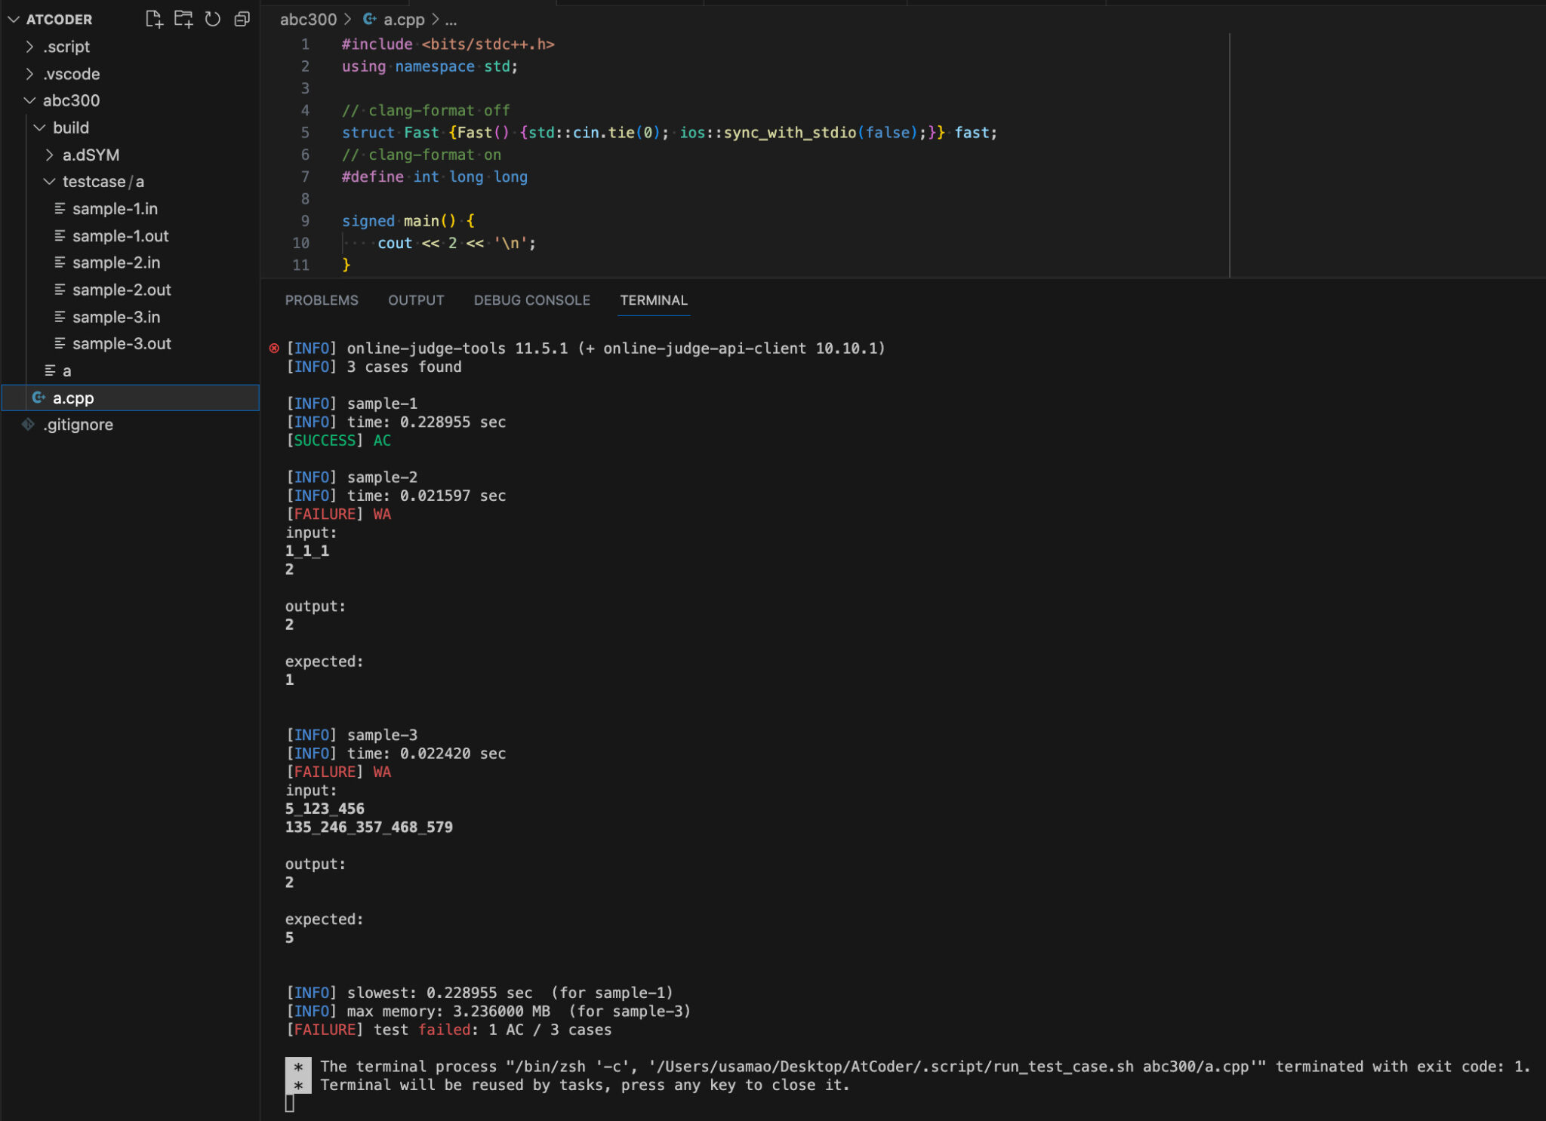Click the '...' breadcrumb after a.cpp
This screenshot has height=1121, width=1546.
[x=451, y=20]
